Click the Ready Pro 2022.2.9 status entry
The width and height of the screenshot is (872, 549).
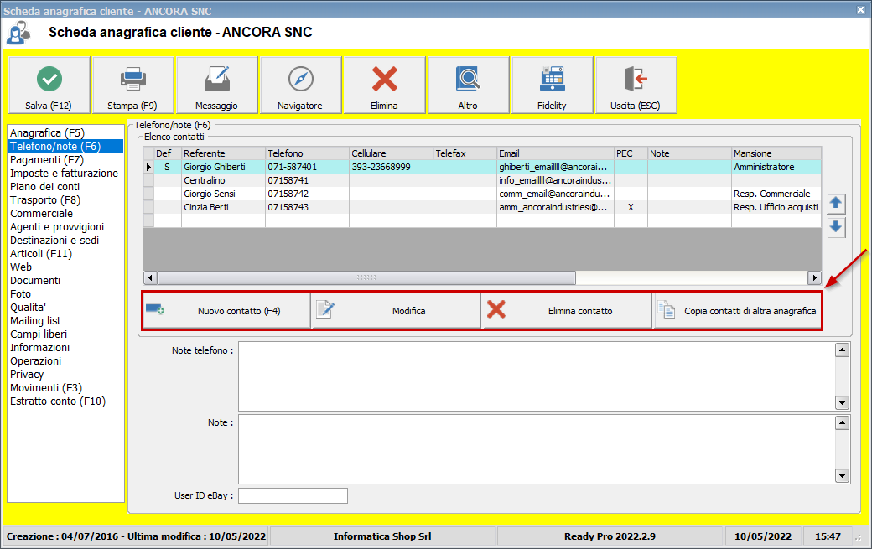[x=610, y=536]
